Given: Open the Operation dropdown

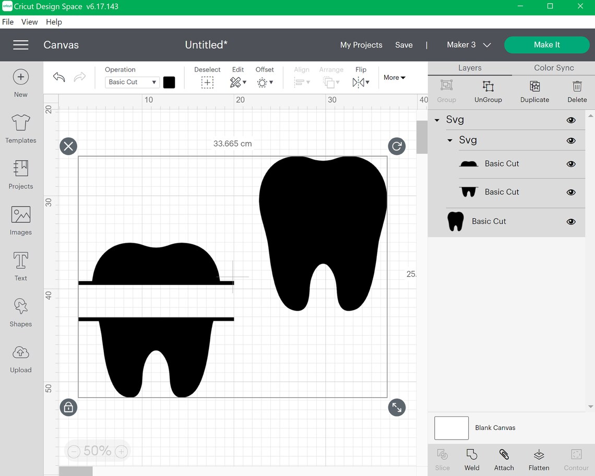Looking at the screenshot, I should 132,82.
